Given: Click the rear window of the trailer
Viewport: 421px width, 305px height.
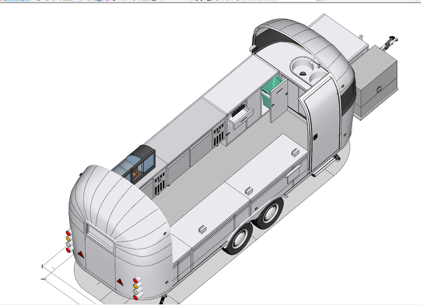Looking at the screenshot, I should click(100, 237).
